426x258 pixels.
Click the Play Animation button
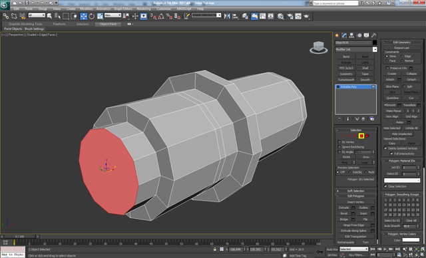(x=385, y=249)
